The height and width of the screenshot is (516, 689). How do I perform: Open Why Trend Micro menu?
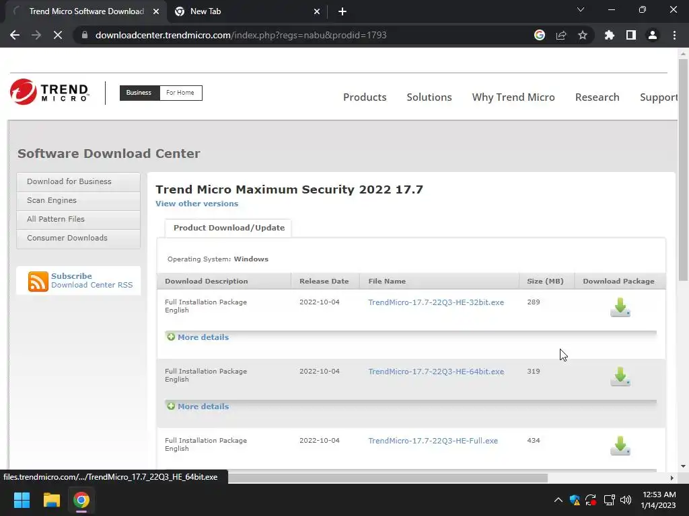point(513,97)
